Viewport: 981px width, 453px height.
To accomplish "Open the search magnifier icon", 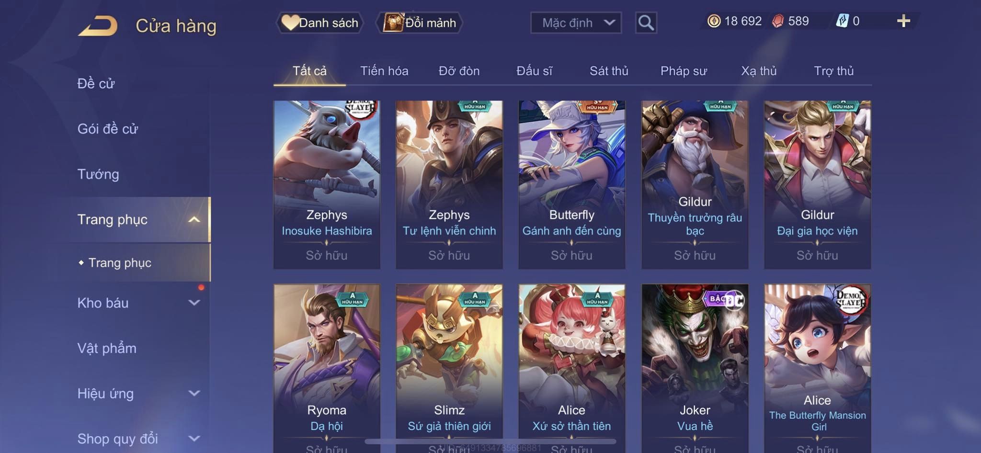I will point(646,23).
